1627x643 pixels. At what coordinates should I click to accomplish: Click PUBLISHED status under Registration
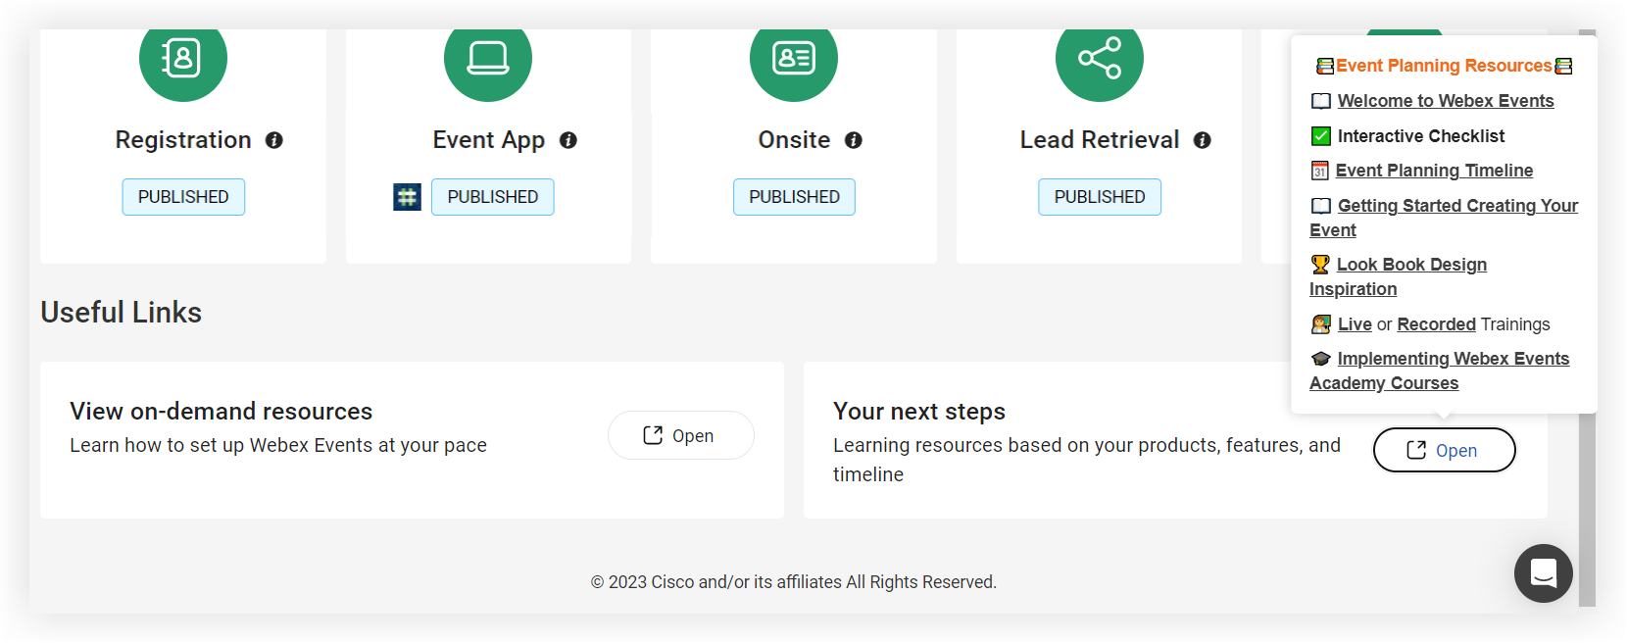click(x=183, y=197)
